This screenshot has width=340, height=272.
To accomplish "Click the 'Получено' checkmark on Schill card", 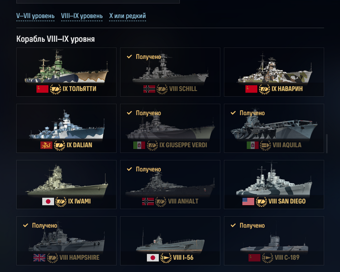I will 129,57.
